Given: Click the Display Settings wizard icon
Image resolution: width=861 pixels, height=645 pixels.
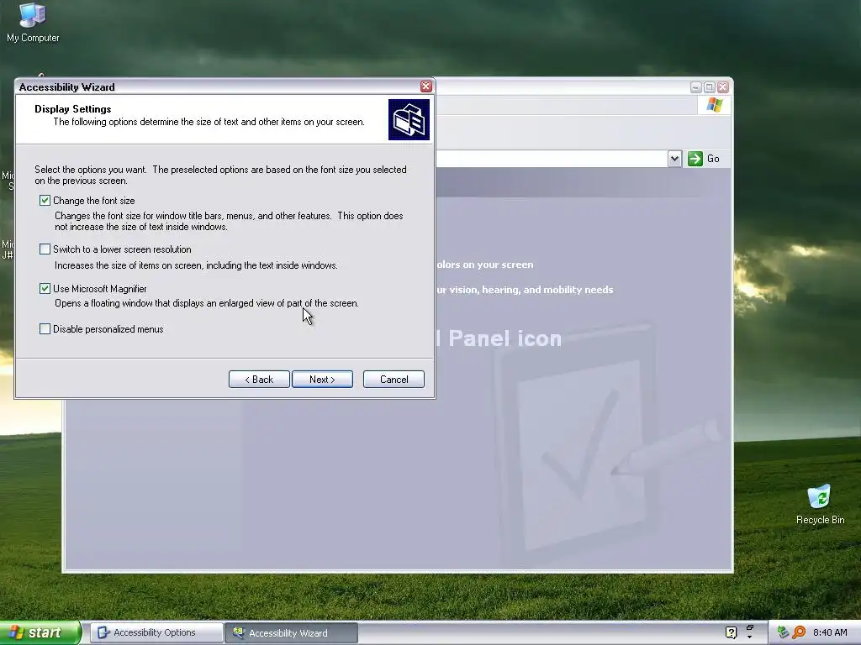Looking at the screenshot, I should tap(409, 119).
